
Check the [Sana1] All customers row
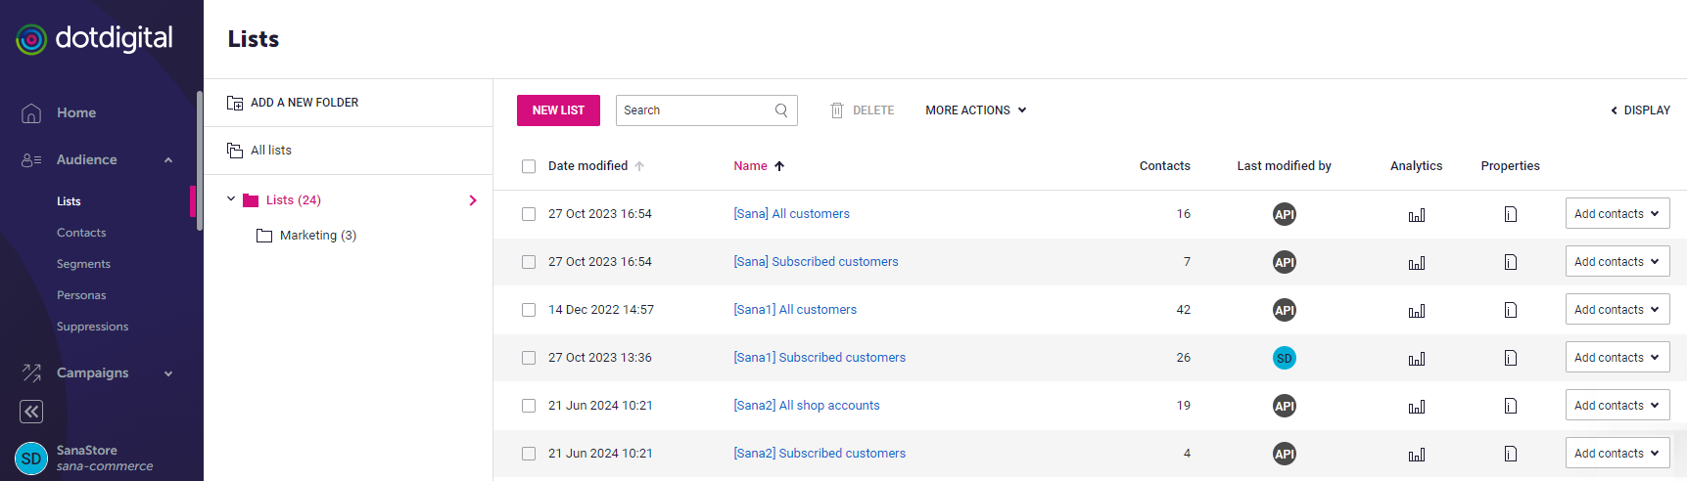(x=529, y=310)
